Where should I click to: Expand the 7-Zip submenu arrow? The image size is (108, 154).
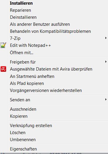coord(106,38)
